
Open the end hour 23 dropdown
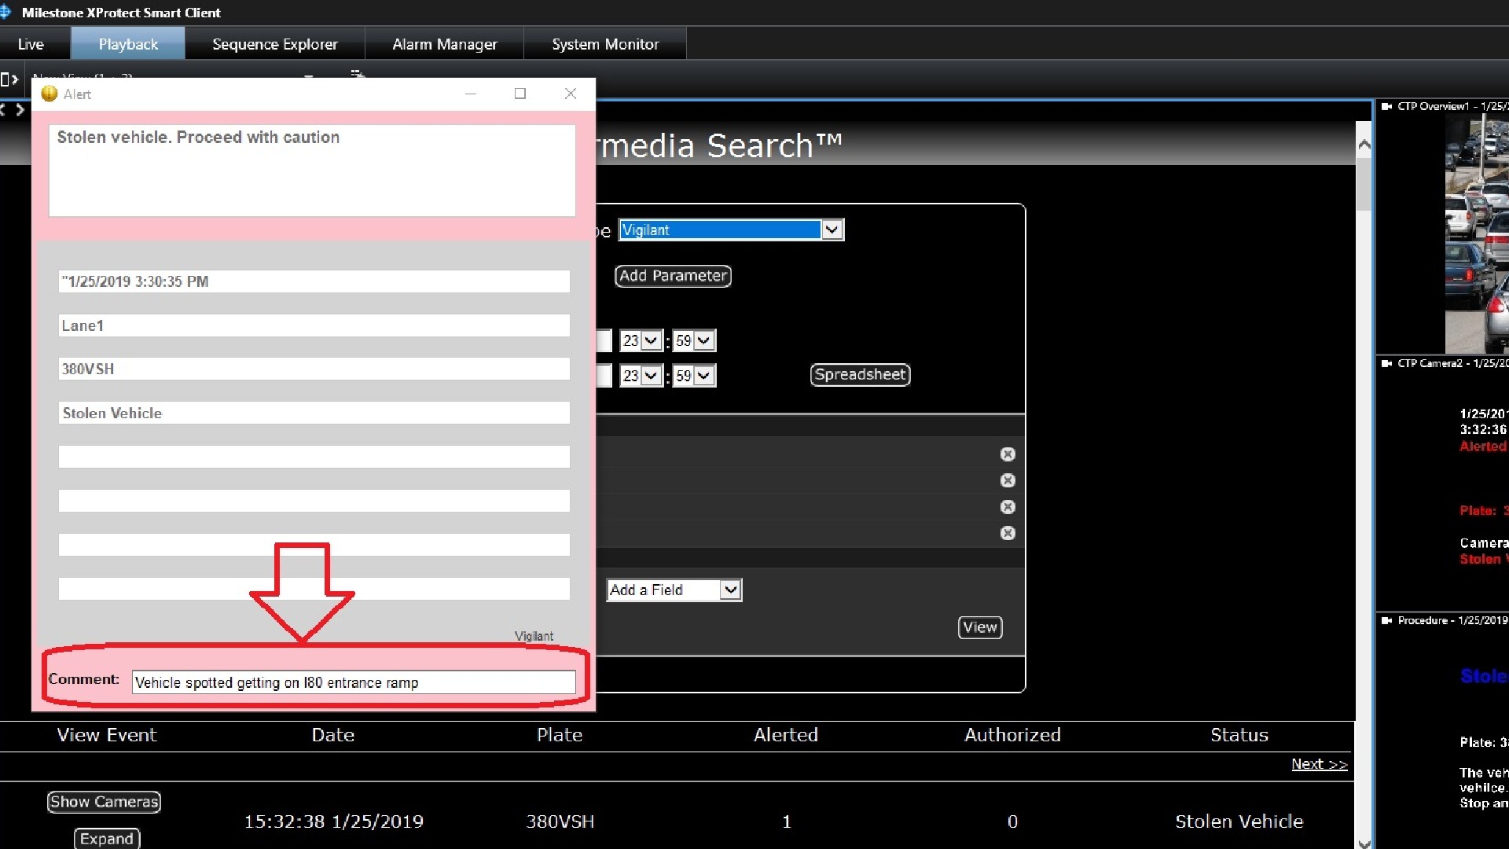651,376
